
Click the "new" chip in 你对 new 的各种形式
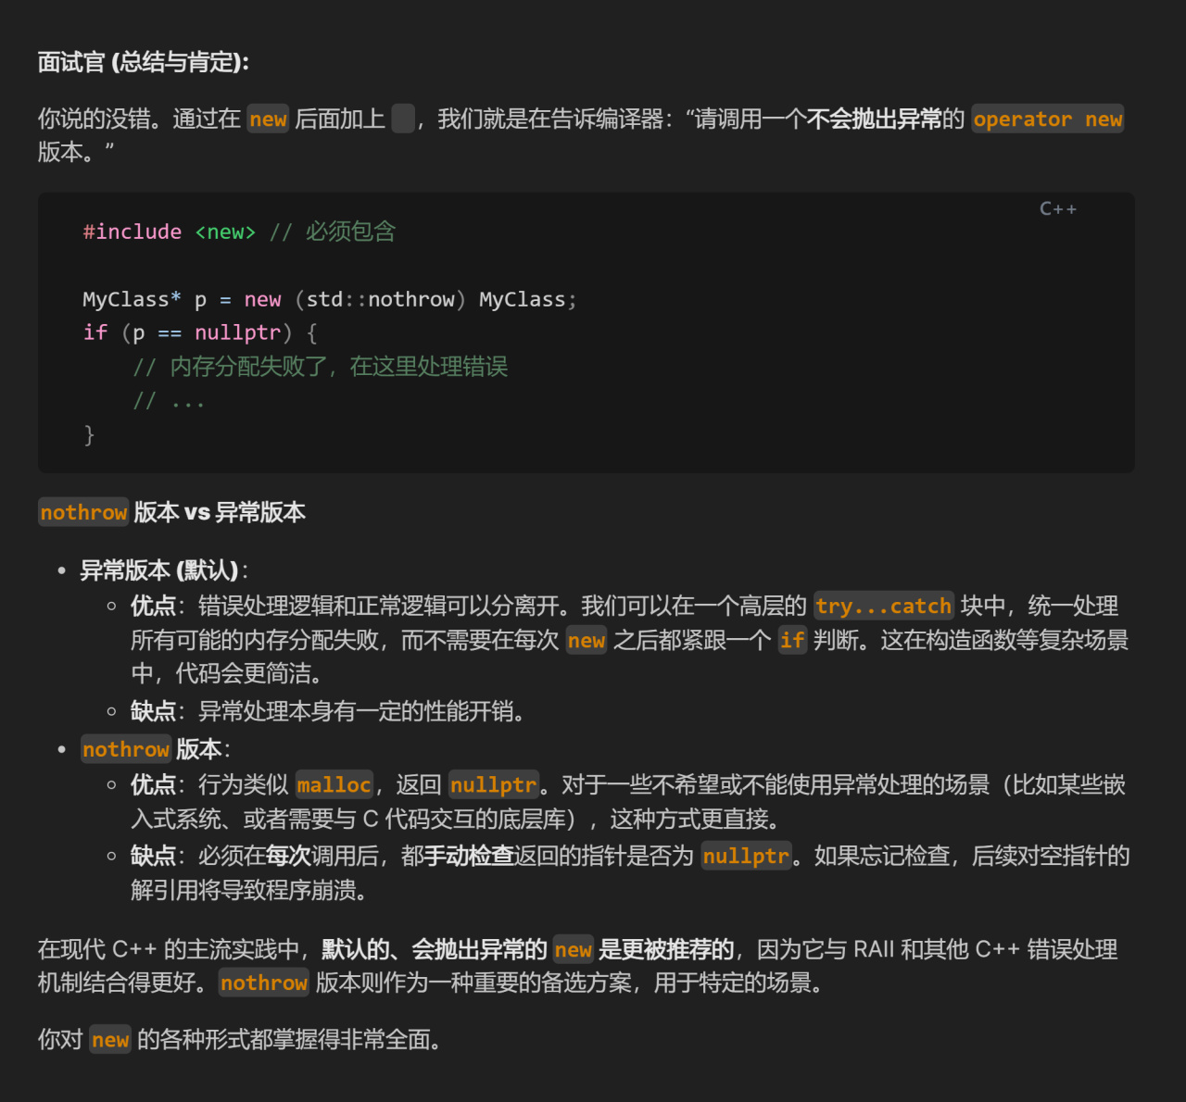click(x=110, y=1040)
